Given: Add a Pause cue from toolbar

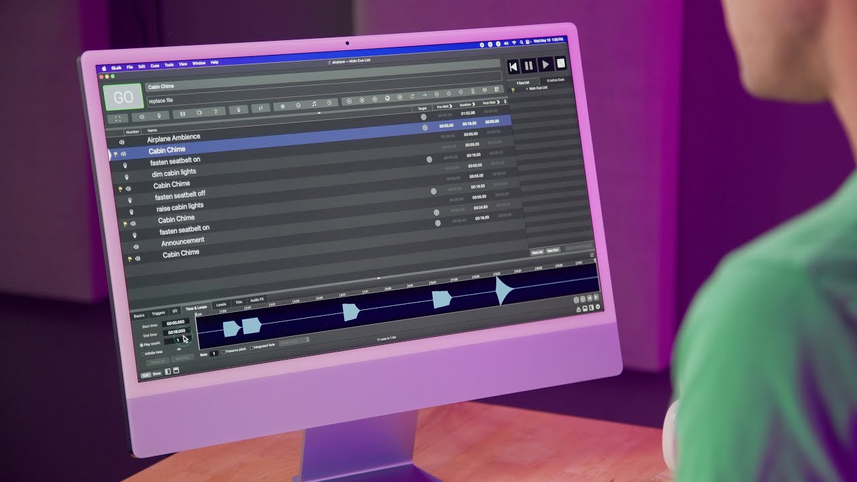Looking at the screenshot, I should (x=374, y=99).
